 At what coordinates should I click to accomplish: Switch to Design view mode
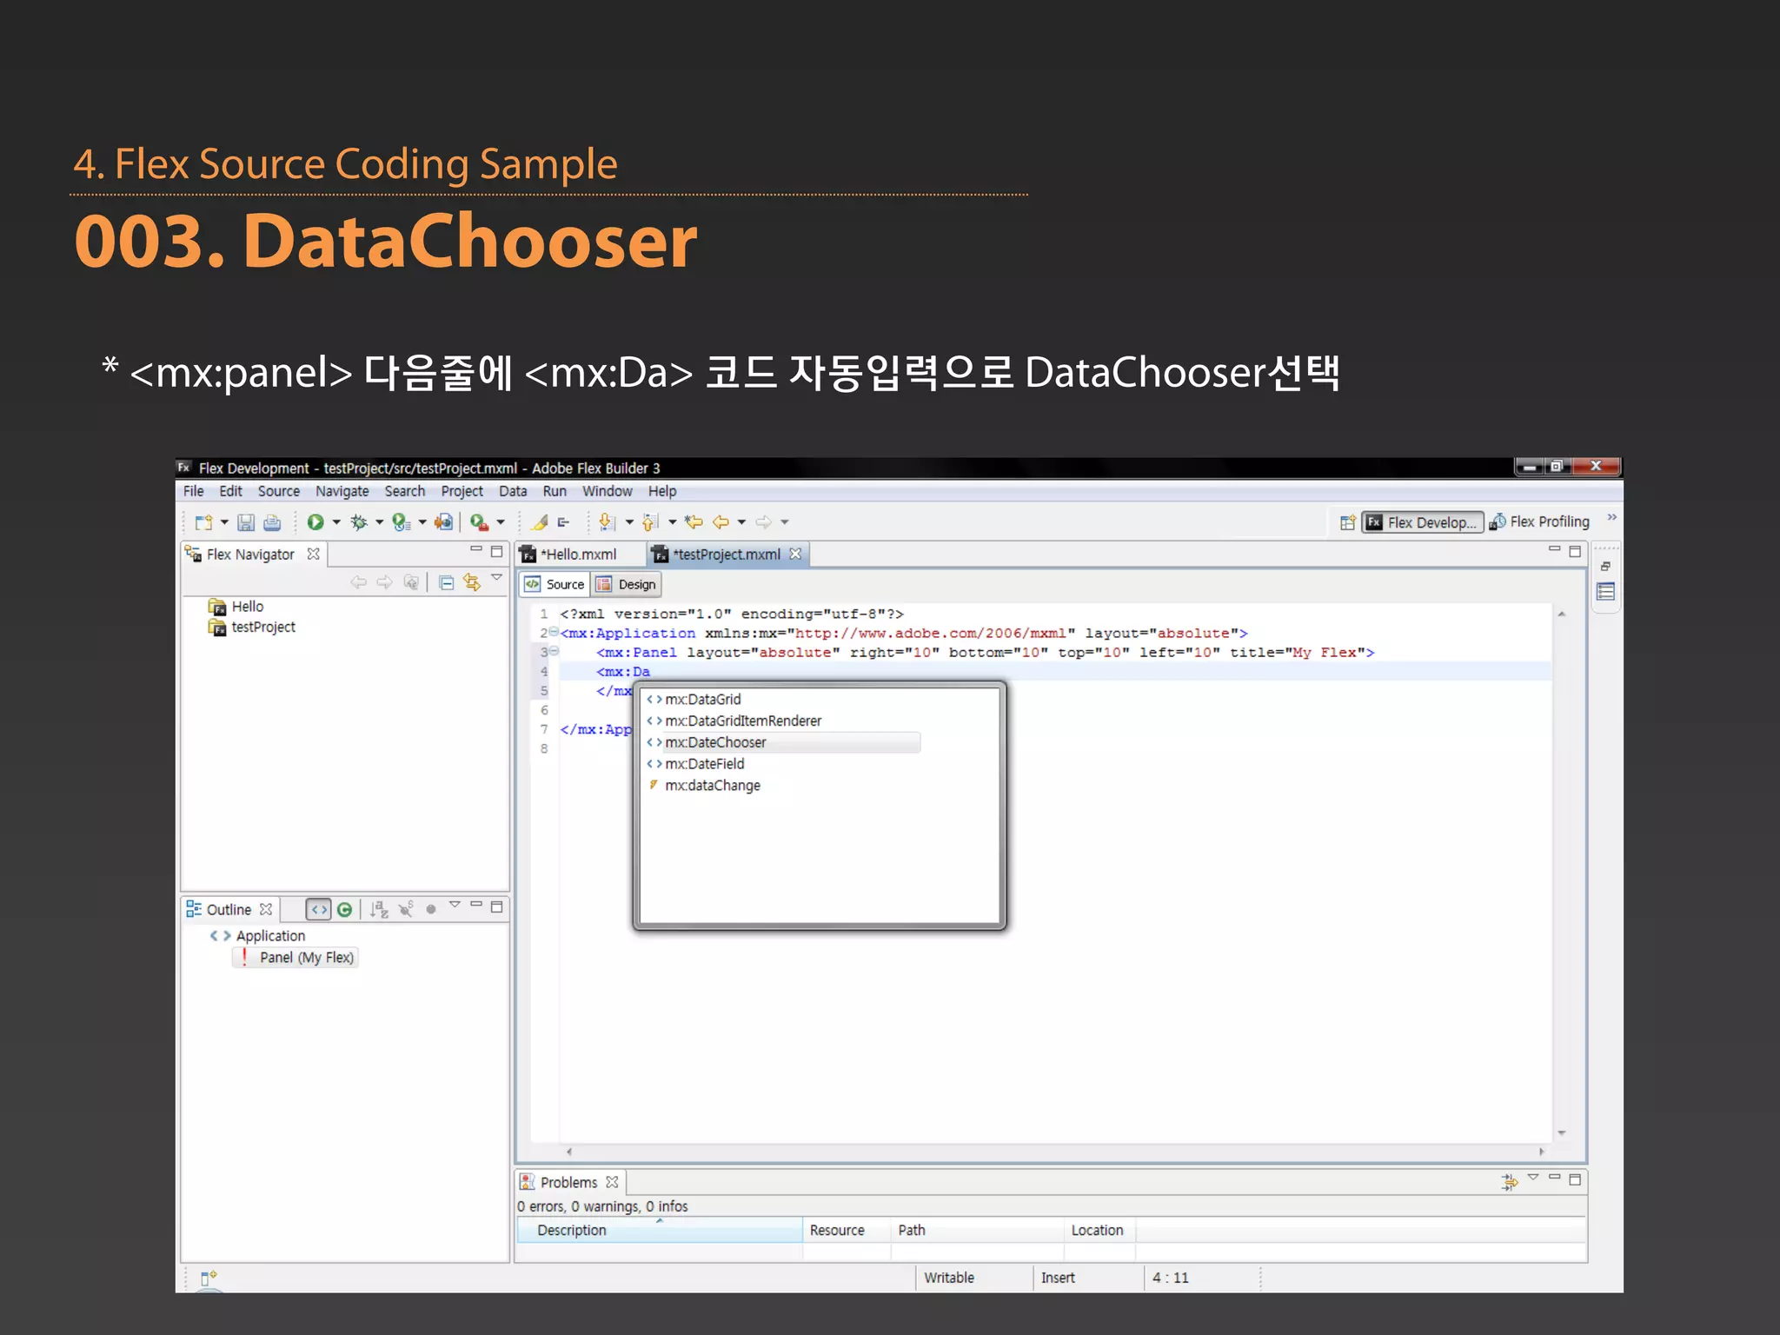(x=628, y=585)
